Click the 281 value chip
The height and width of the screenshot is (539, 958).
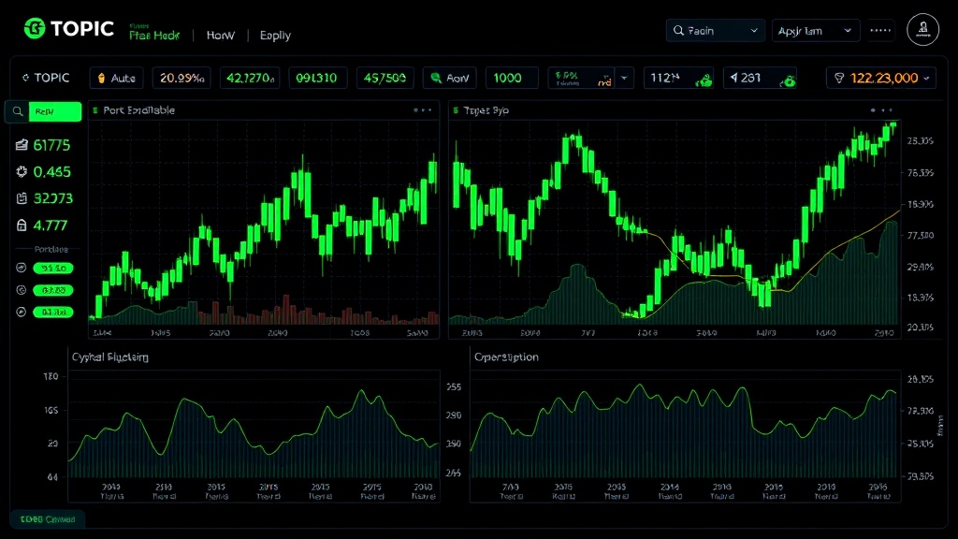point(760,79)
